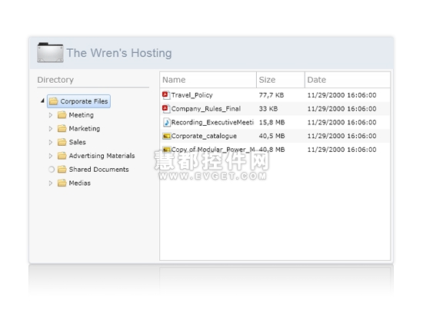Viewport: 423px width, 330px height.
Task: Expand the Sales folder arrow
Action: 51,142
